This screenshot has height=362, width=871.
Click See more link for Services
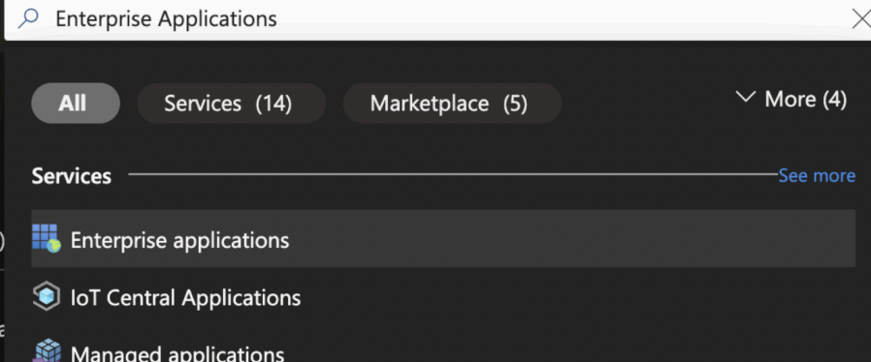(x=817, y=176)
